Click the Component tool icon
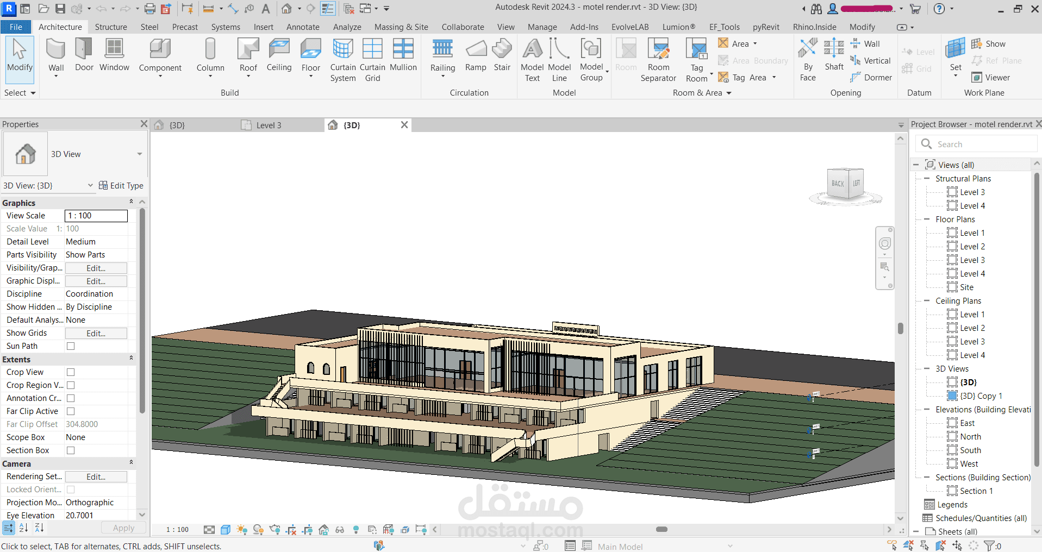This screenshot has width=1042, height=552. pos(160,49)
